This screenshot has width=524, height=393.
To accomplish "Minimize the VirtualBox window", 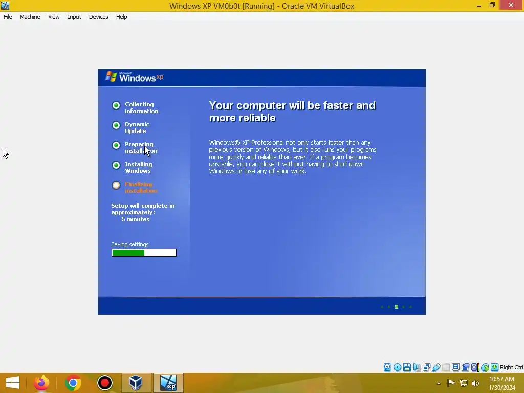I will [x=479, y=5].
